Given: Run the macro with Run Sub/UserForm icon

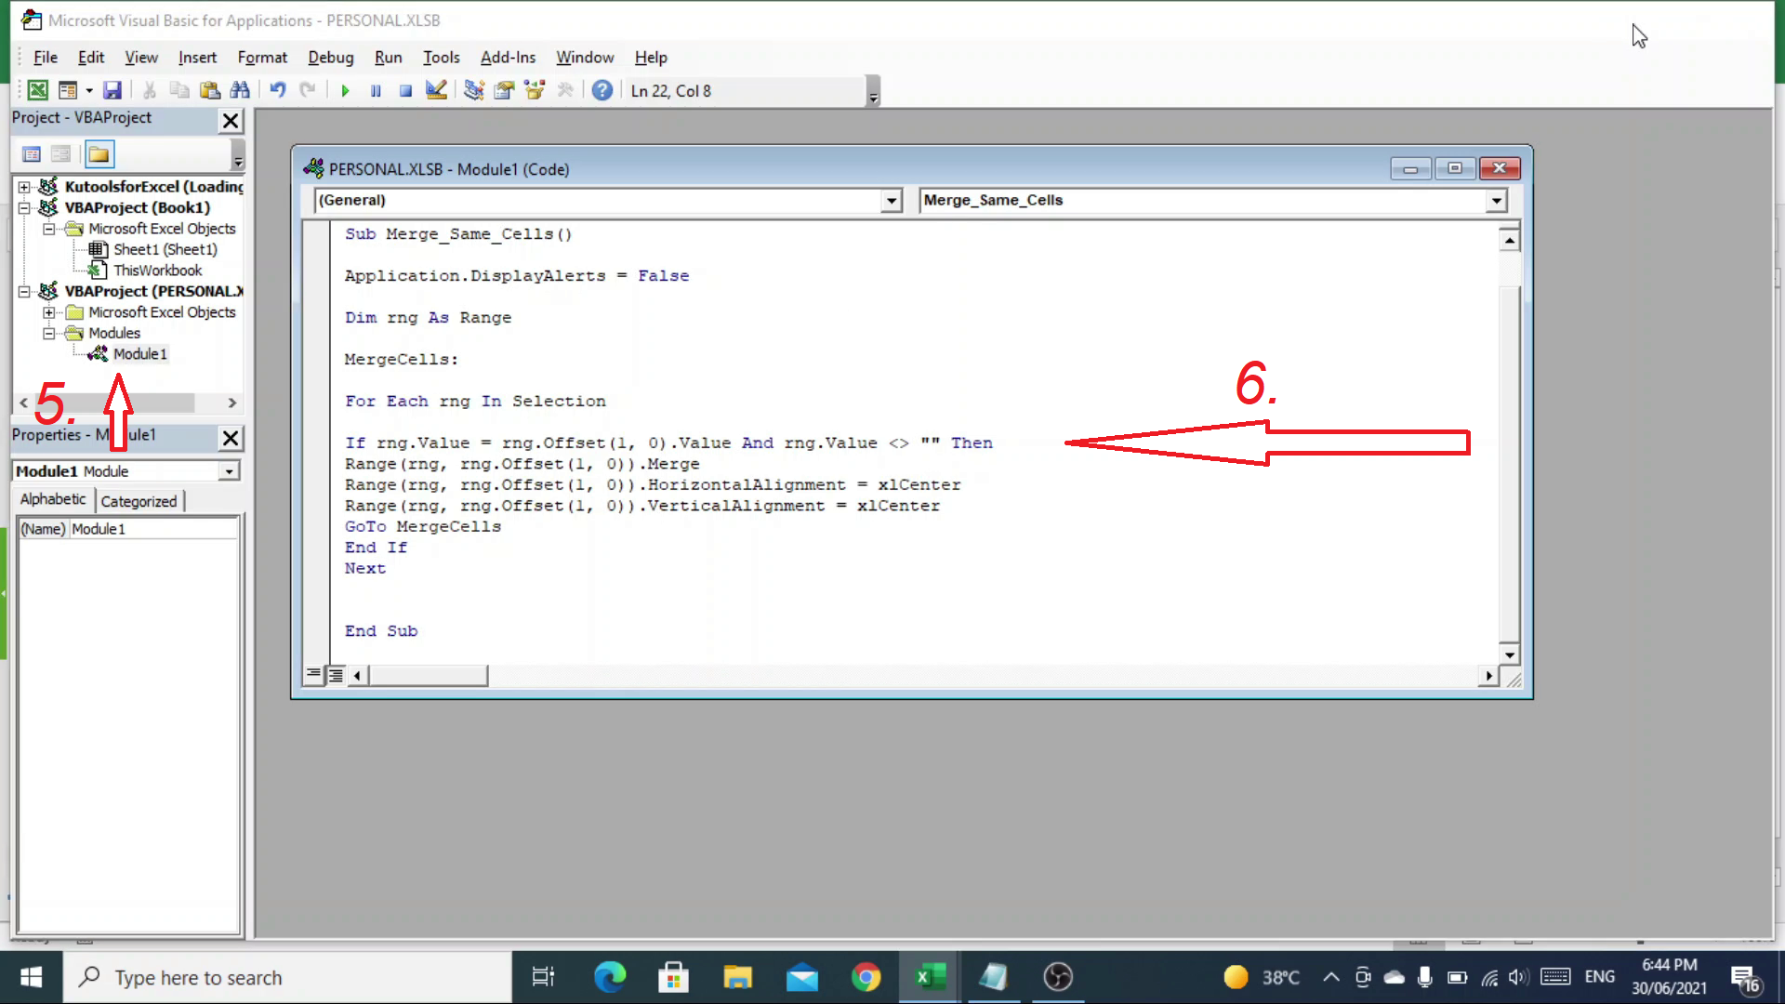Looking at the screenshot, I should [x=345, y=90].
